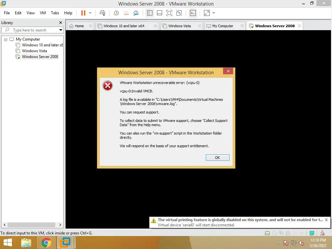This screenshot has height=249, width=332.
Task: Switch to Unity mode icon
Action: [x=179, y=13]
